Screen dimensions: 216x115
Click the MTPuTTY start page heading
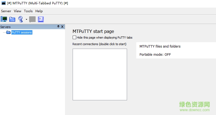pyautogui.click(x=93, y=32)
